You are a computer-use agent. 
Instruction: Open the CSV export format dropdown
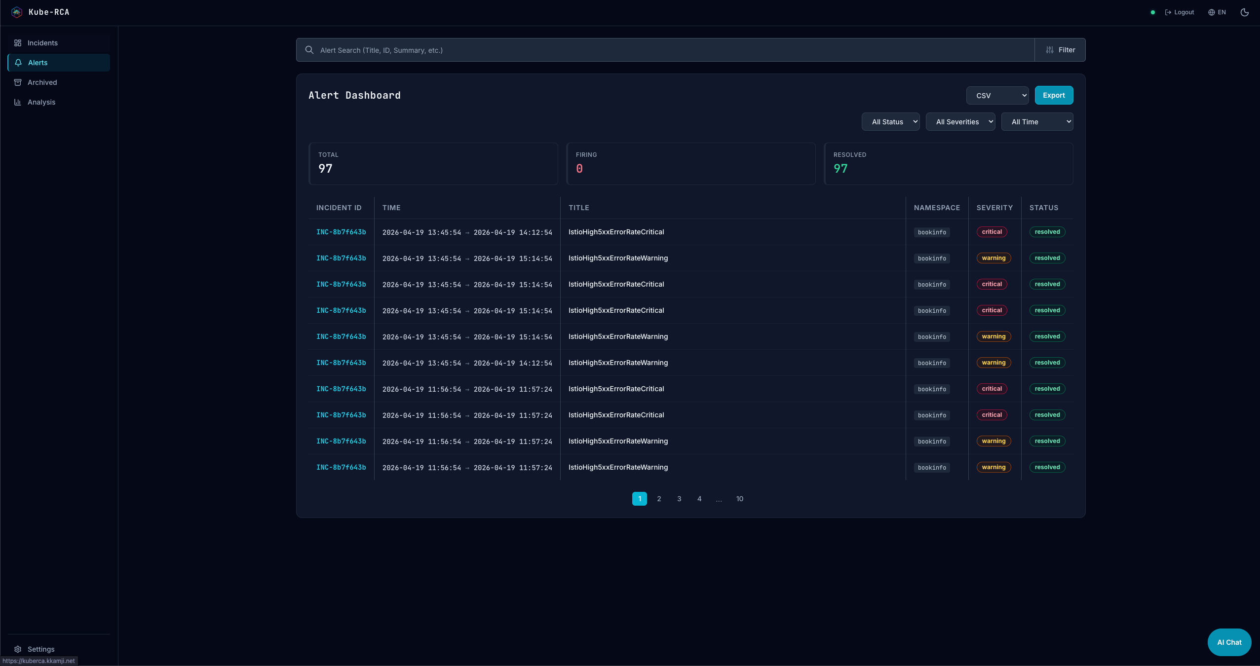pyautogui.click(x=997, y=95)
